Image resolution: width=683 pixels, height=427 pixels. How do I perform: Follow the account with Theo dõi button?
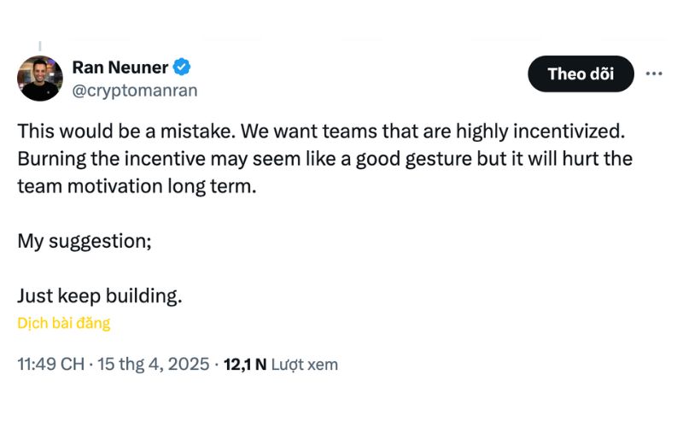[x=581, y=73]
